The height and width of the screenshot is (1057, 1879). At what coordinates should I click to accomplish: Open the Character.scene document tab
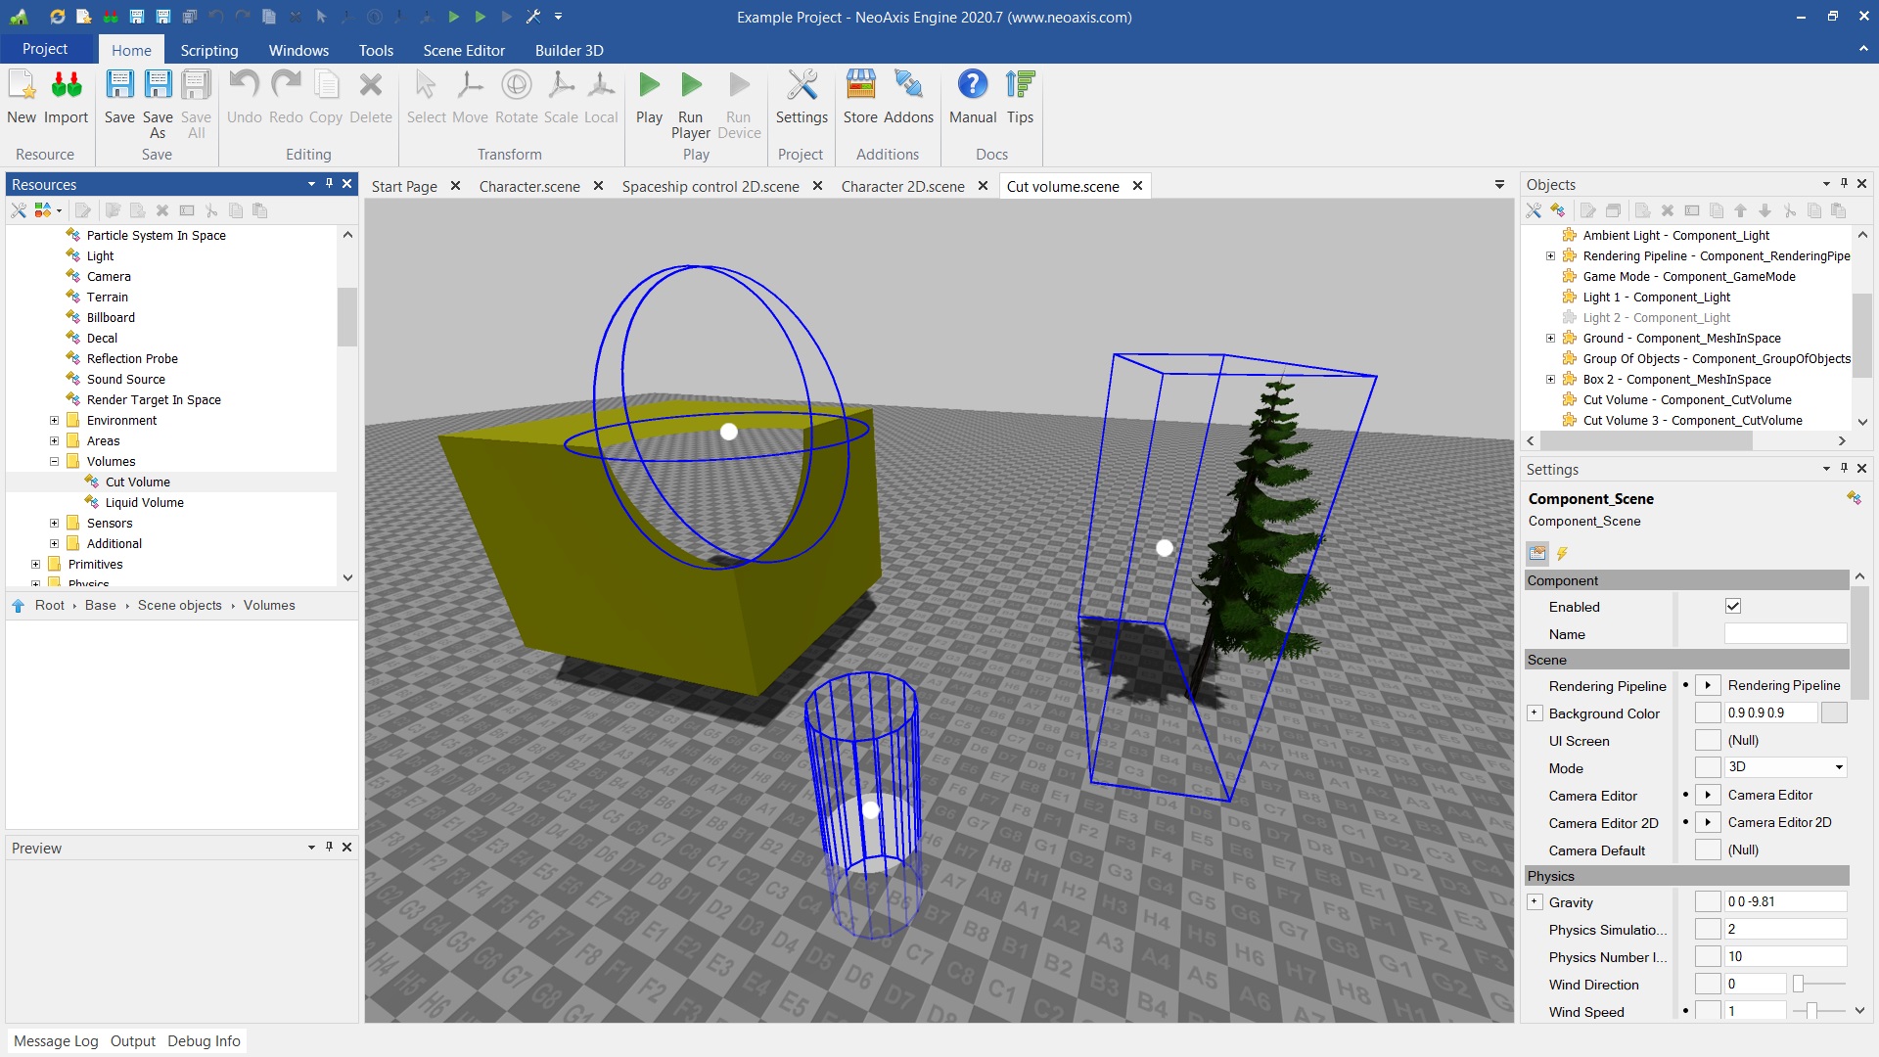point(529,186)
